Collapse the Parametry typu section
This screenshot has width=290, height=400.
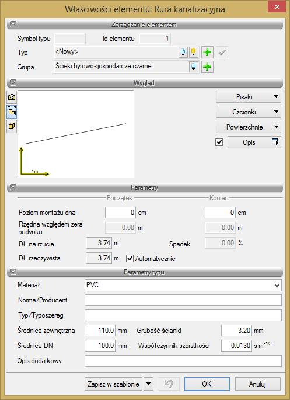point(13,272)
